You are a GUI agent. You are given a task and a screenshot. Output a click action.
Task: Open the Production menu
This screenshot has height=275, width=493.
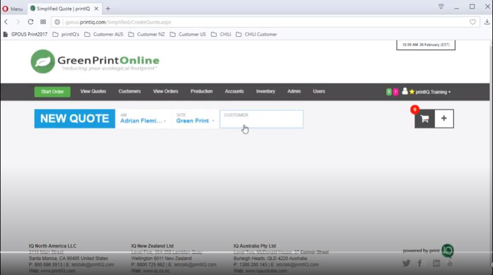pos(202,92)
